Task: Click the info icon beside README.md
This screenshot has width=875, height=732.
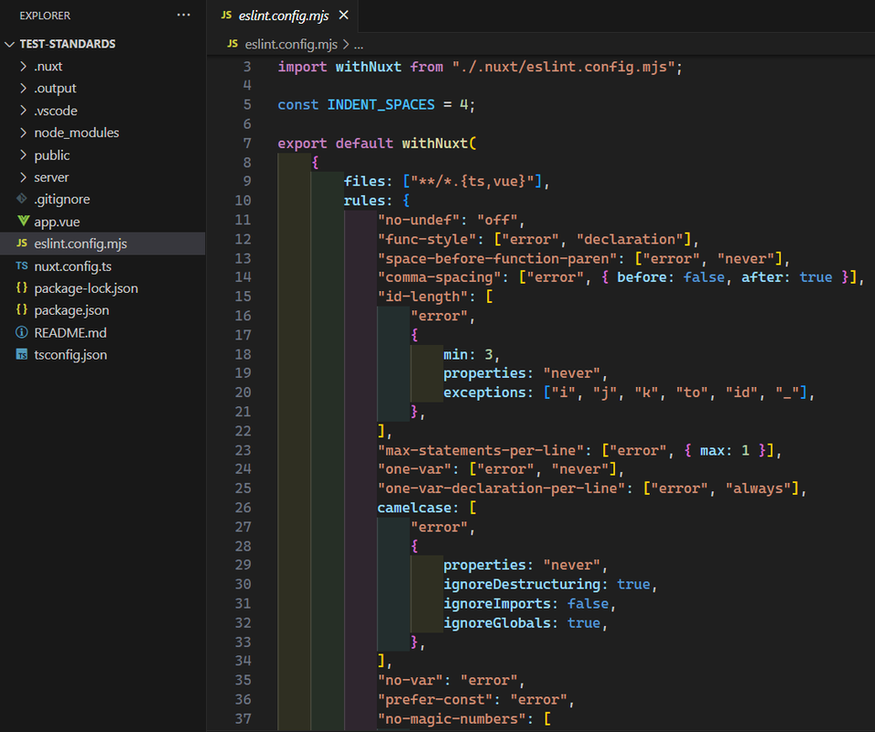Action: (x=22, y=332)
